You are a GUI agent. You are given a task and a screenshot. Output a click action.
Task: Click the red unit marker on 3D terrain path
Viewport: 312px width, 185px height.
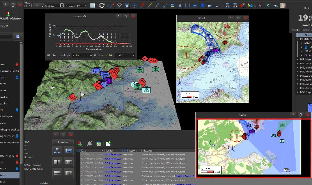pos(72,97)
